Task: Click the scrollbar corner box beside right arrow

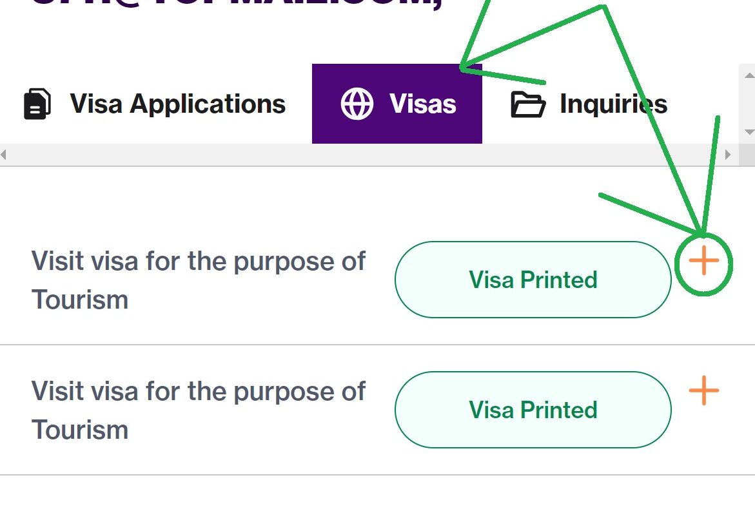Action: [x=747, y=155]
